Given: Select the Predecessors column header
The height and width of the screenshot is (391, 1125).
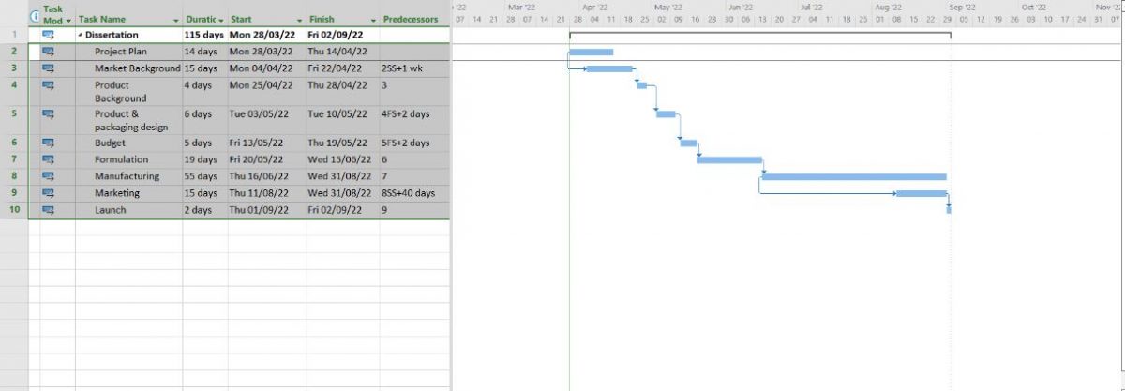Looking at the screenshot, I should (x=410, y=19).
